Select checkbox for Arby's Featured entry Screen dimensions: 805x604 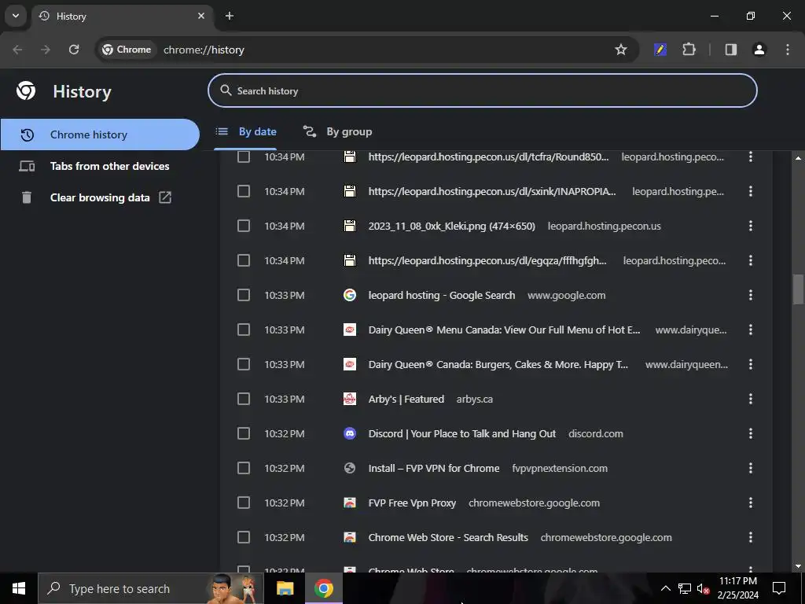point(244,399)
